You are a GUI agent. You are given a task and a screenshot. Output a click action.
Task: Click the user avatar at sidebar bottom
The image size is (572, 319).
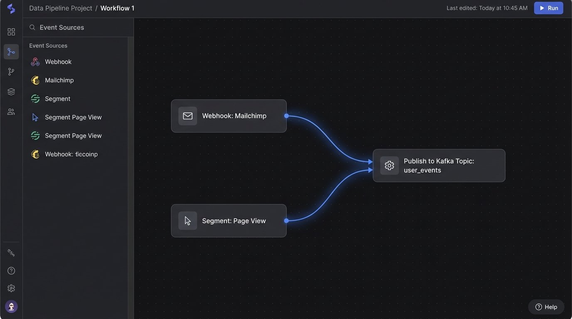click(x=11, y=307)
